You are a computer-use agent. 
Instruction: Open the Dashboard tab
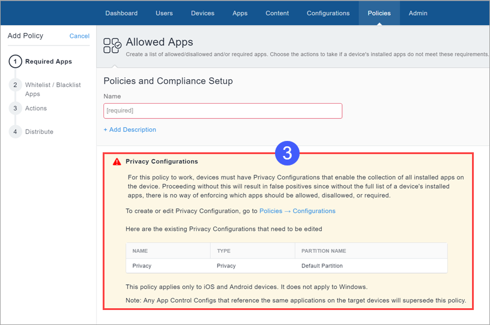click(121, 13)
